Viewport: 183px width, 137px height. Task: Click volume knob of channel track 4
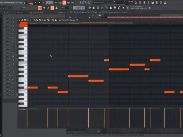coord(9,30)
